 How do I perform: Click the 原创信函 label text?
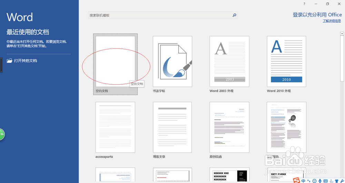[216, 157]
